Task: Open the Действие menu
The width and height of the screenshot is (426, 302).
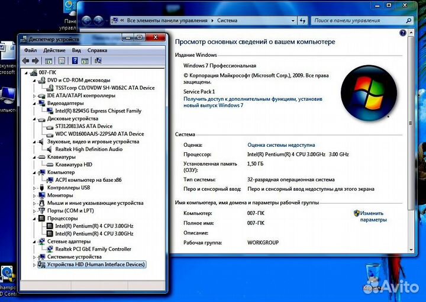Action: coord(54,50)
